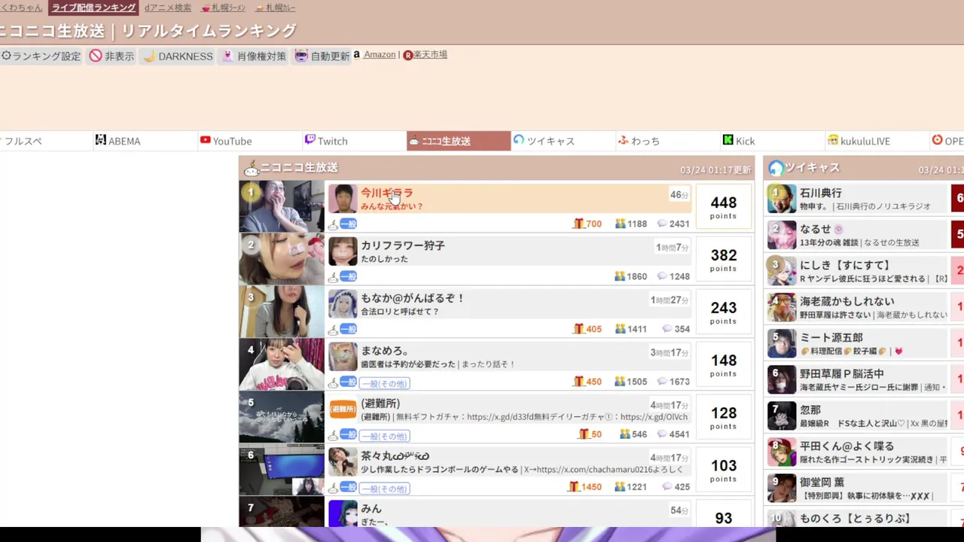Click the gift icon showing 405
This screenshot has width=964, height=542.
(x=578, y=329)
